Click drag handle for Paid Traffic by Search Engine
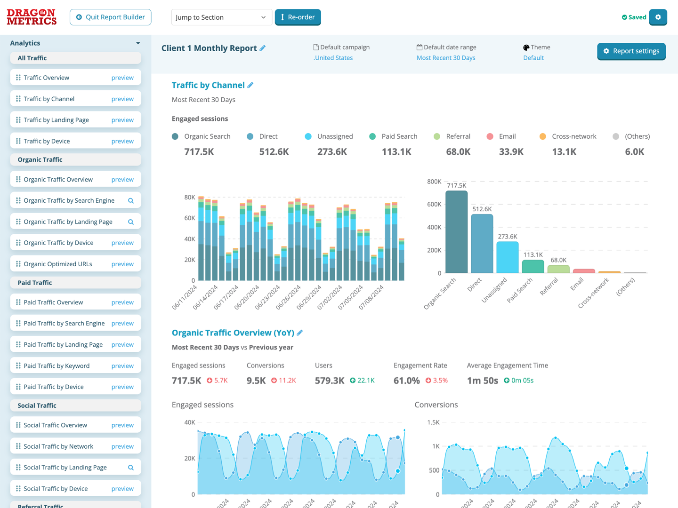Viewport: 678px width, 508px height. pos(18,323)
